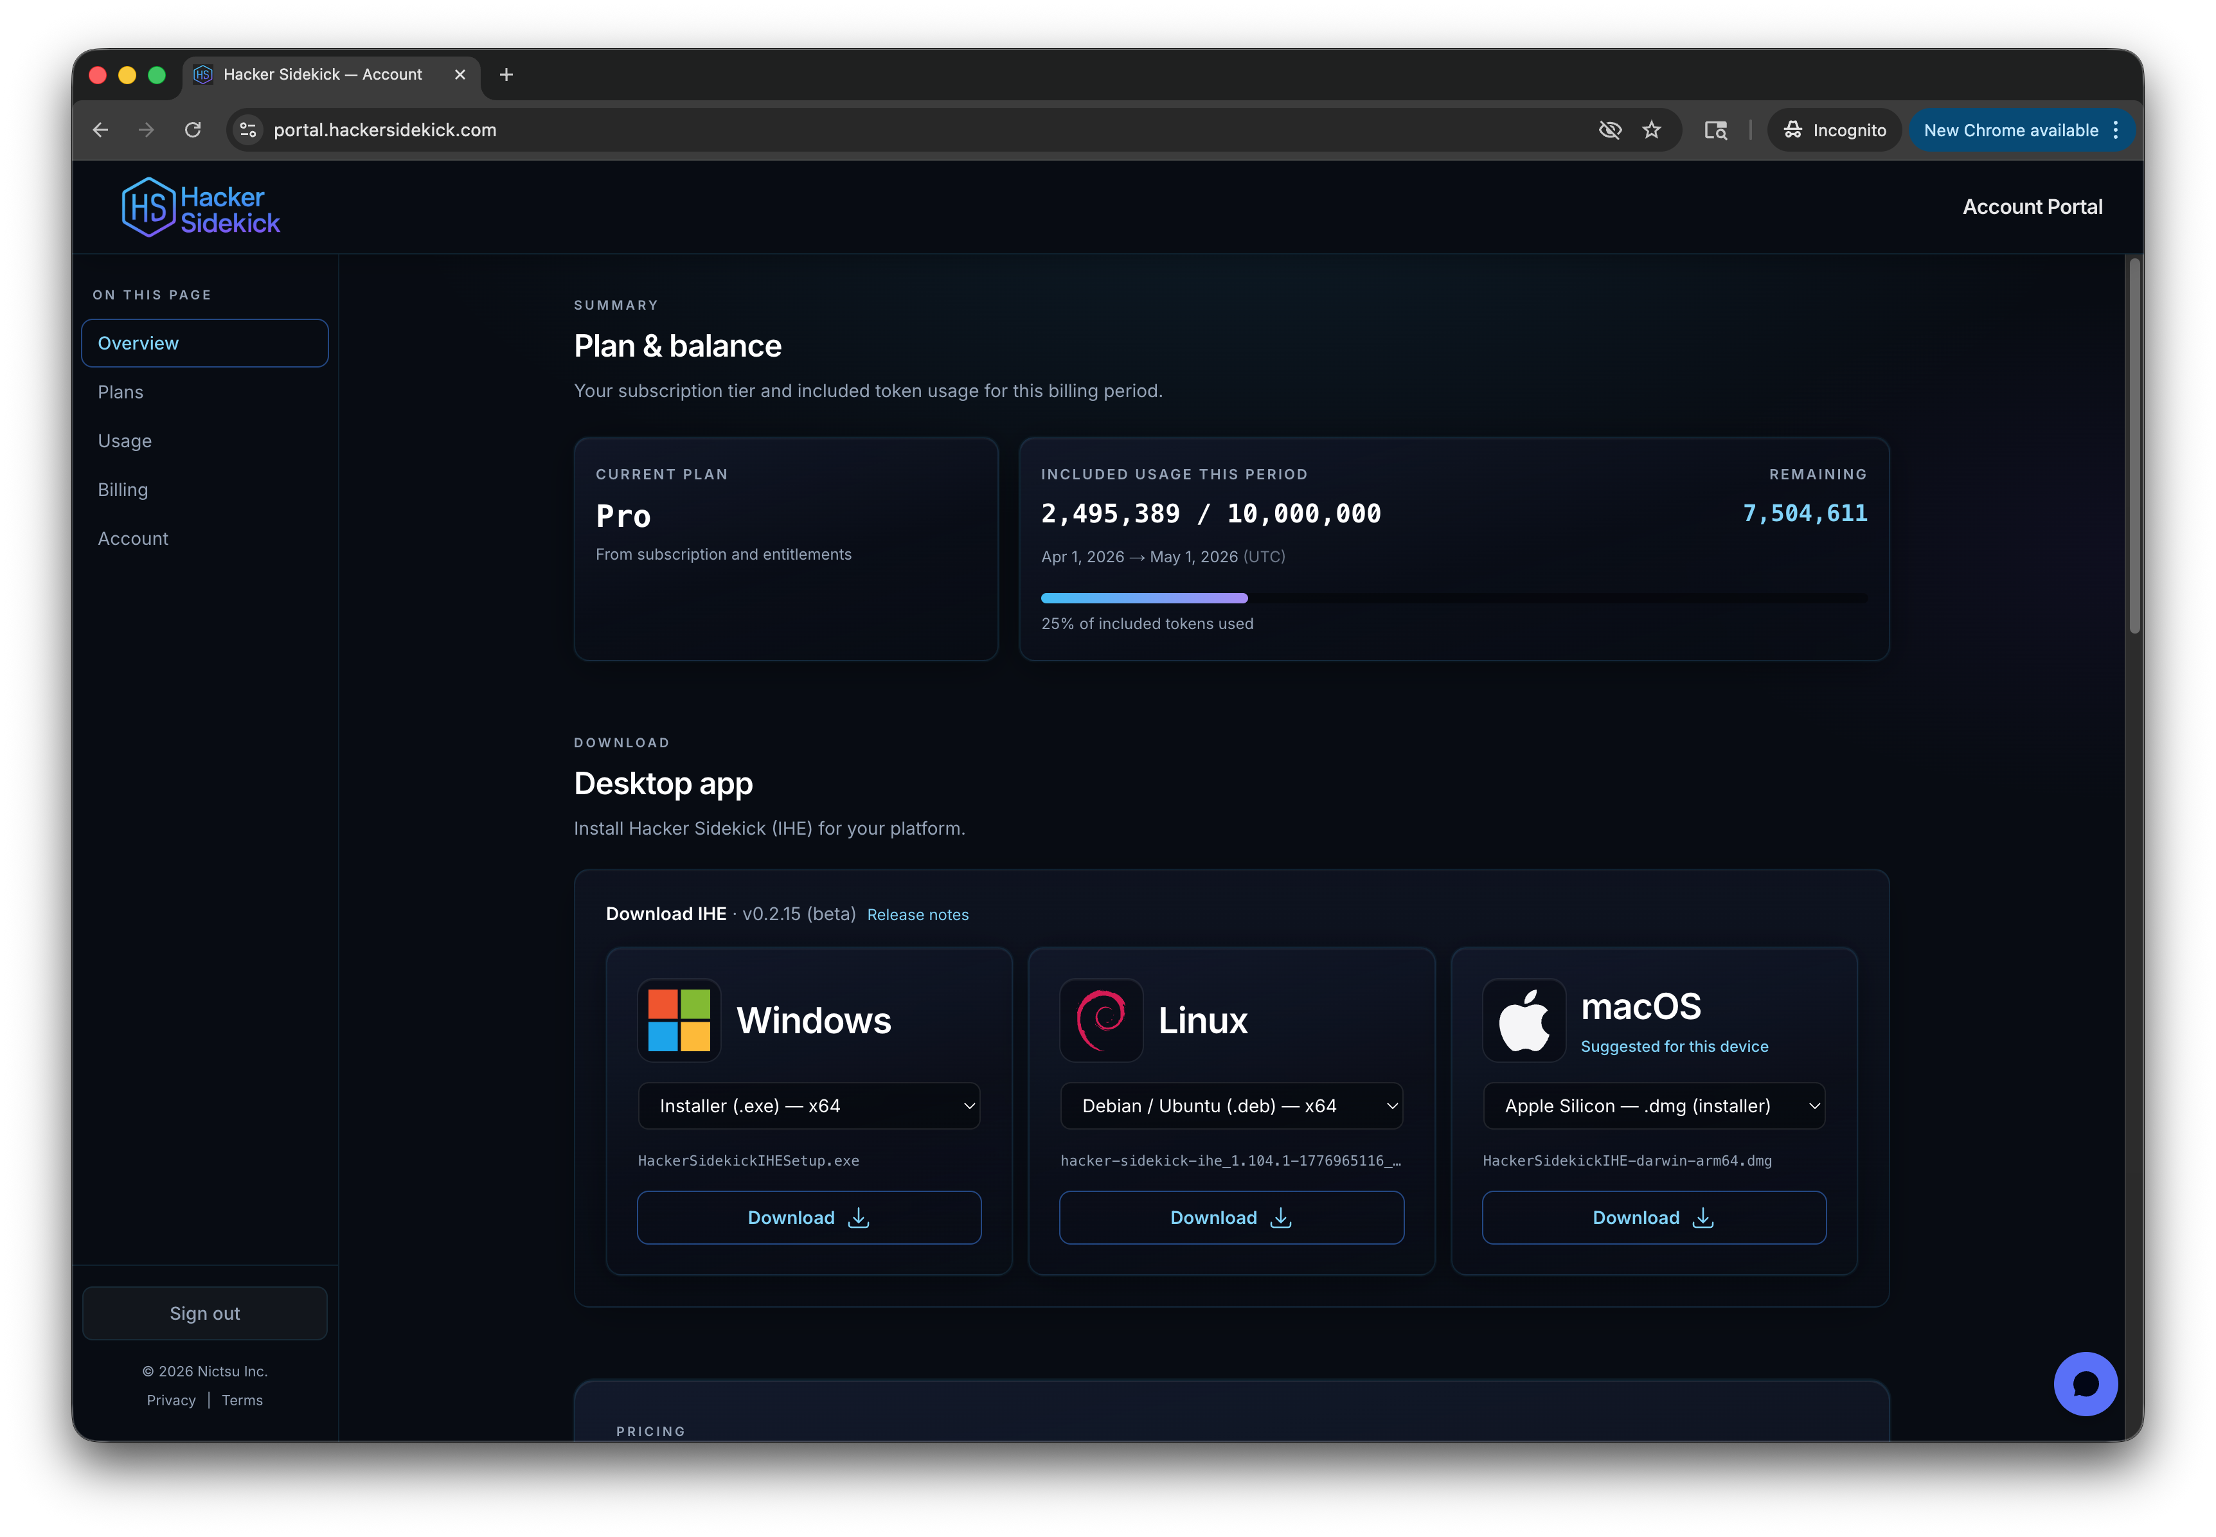Click the tab favicon for Hacker Sidekick
Viewport: 2216px width, 1537px height.
(x=202, y=74)
